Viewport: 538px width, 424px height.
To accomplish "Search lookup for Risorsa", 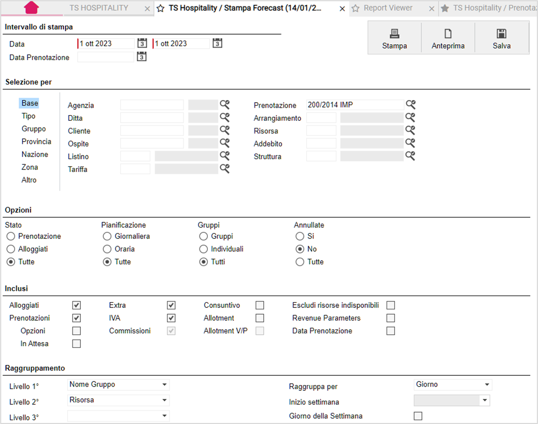I will point(410,130).
